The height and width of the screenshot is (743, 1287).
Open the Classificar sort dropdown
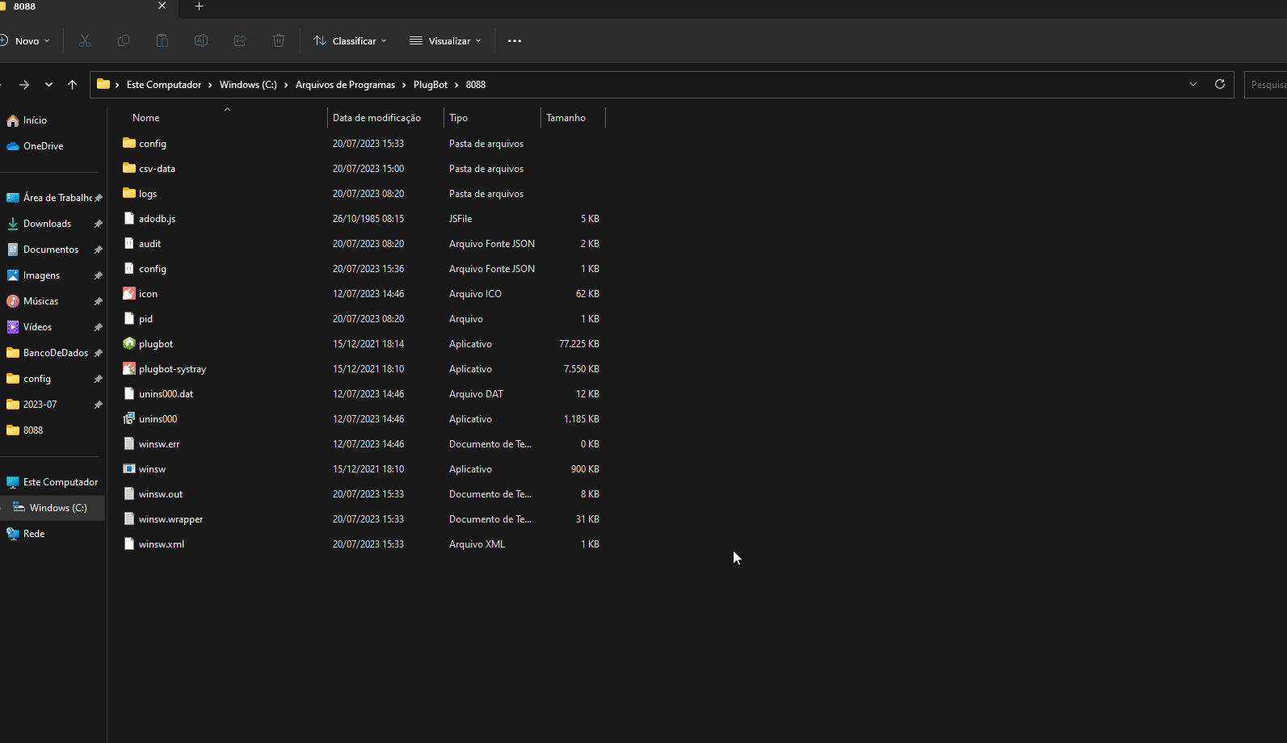(350, 40)
